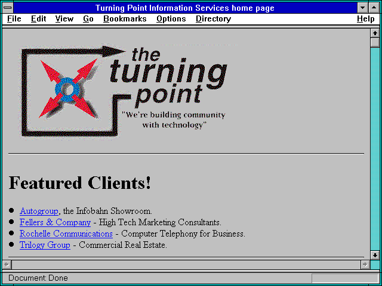Click the slogan 'We're building community with technology'
The width and height of the screenshot is (382, 286).
click(174, 120)
